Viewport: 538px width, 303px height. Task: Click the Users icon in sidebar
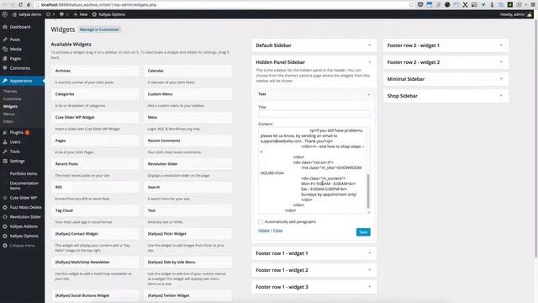[5, 142]
